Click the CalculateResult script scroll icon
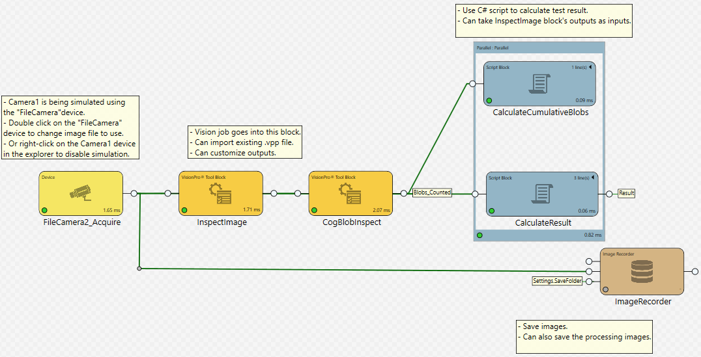This screenshot has height=357, width=701. point(542,193)
